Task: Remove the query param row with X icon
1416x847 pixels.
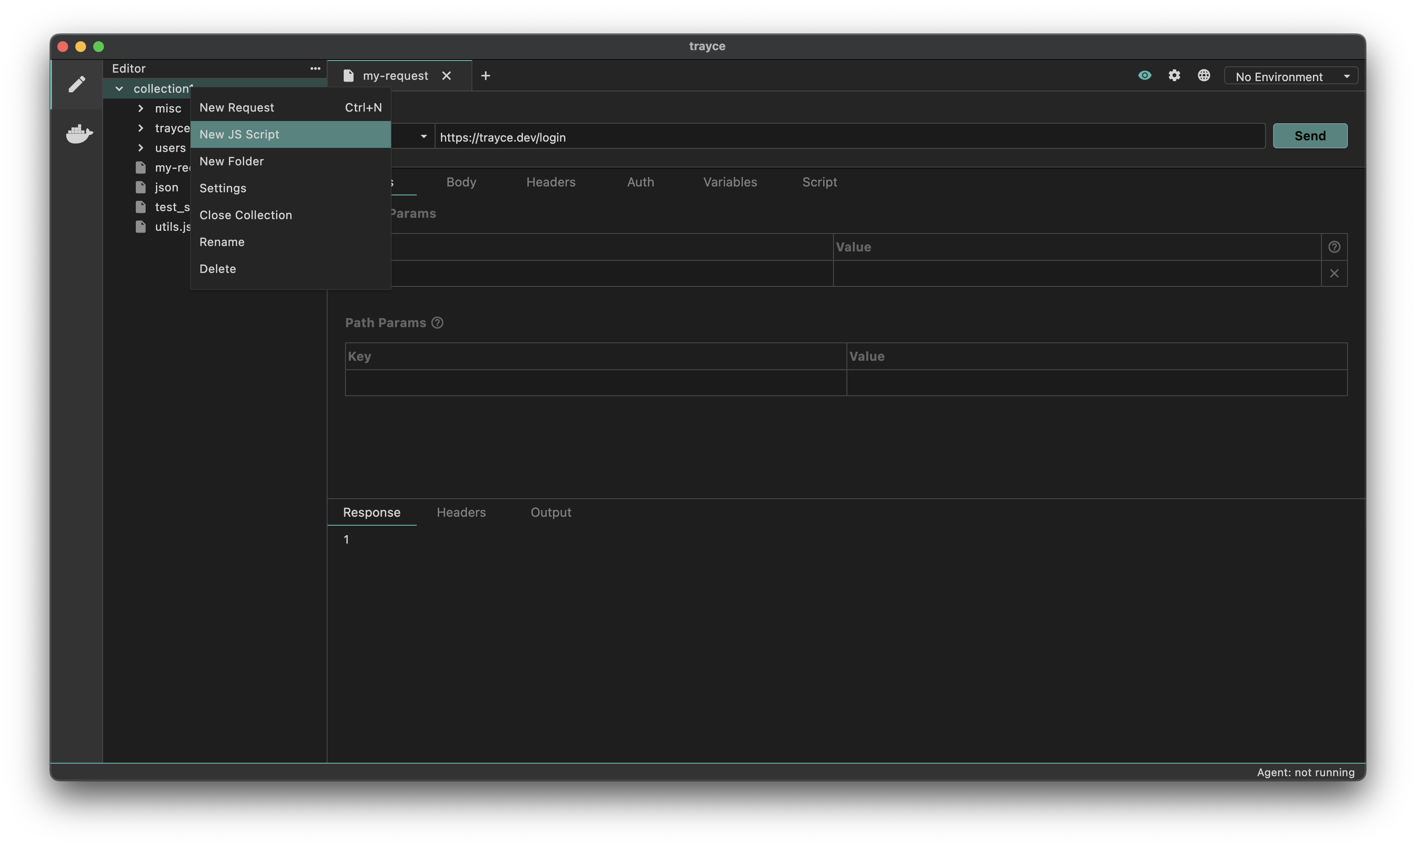Action: [1334, 273]
